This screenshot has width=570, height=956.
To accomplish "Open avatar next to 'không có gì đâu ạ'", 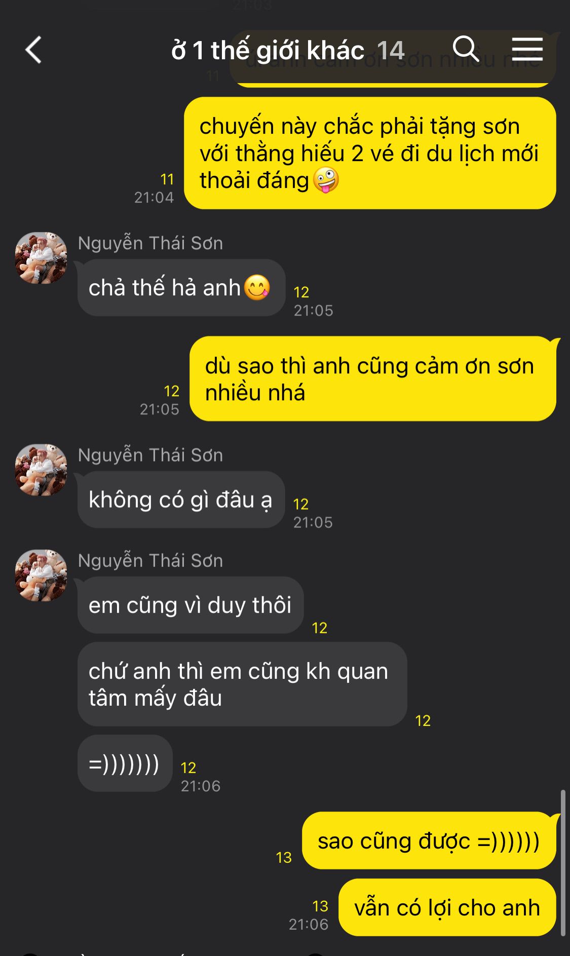I will [x=41, y=470].
